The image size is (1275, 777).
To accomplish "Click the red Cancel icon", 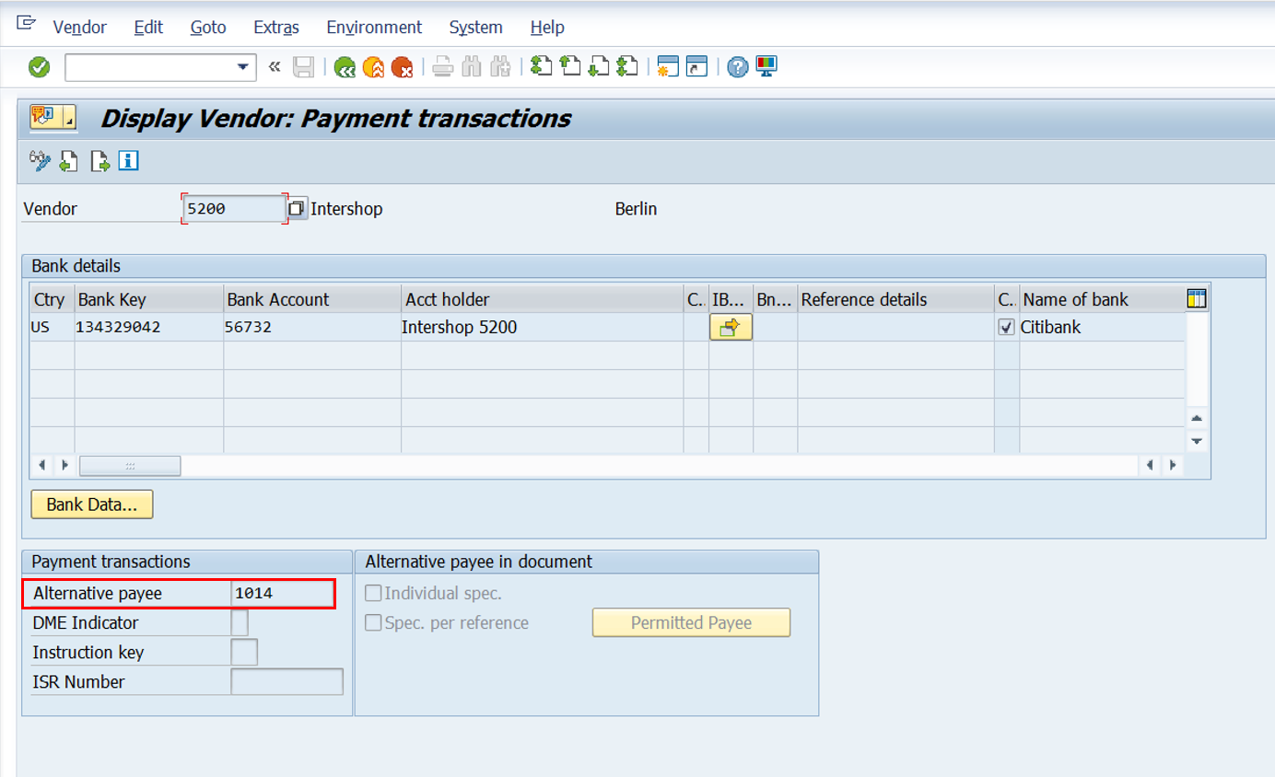I will tap(403, 66).
